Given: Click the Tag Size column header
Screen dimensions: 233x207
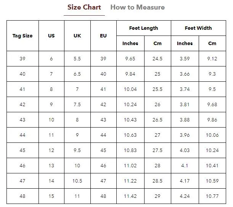Looking at the screenshot, I should (22, 36).
